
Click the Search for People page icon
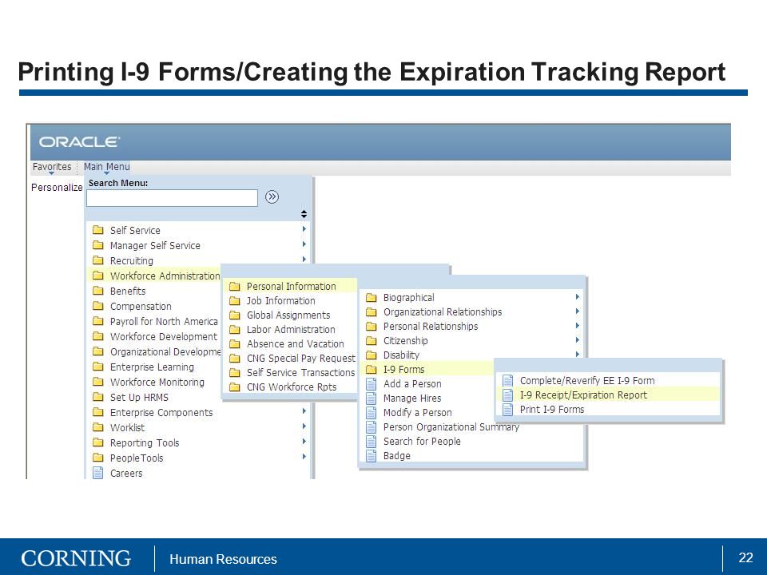[x=372, y=441]
